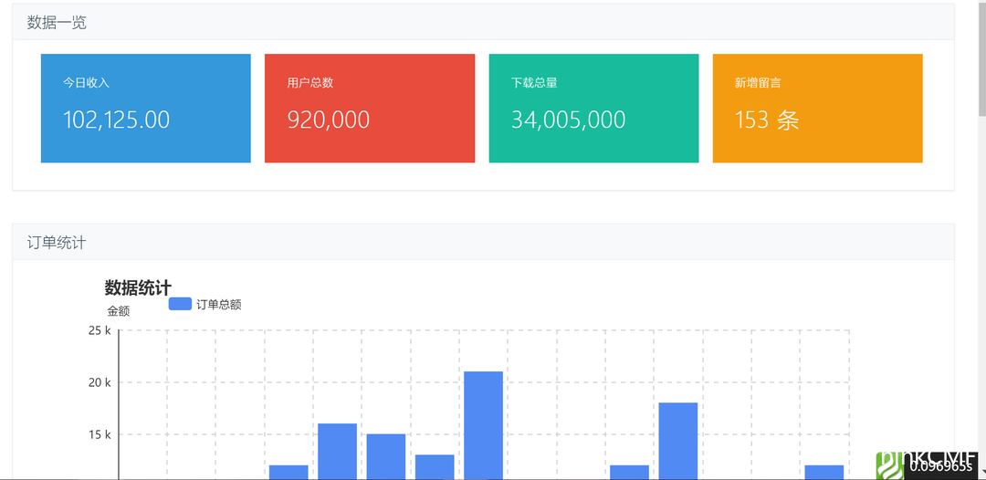This screenshot has width=986, height=480.
Task: Click the 数据一览 panel header
Action: pos(483,22)
